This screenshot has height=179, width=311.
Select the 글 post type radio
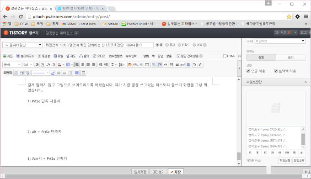pos(157,45)
